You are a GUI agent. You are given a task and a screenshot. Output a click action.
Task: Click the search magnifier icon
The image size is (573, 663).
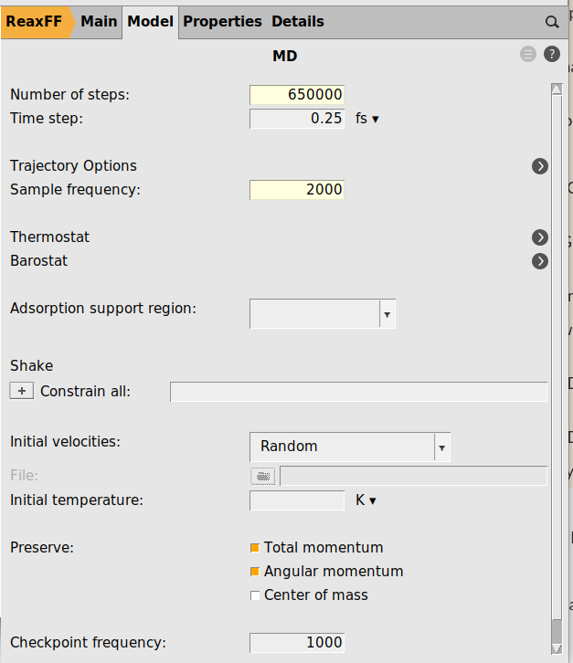(x=552, y=22)
